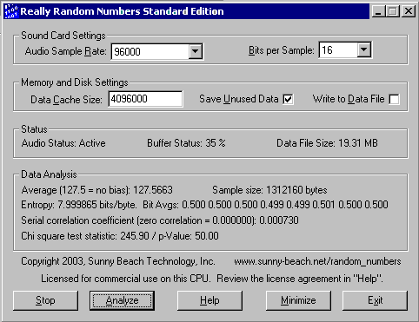The width and height of the screenshot is (419, 322).
Task: Exit the application with the Exit button
Action: click(x=375, y=300)
